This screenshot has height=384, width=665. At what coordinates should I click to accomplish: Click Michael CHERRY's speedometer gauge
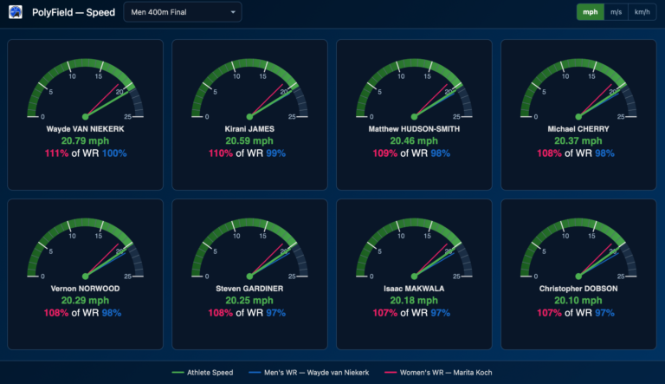(x=578, y=91)
